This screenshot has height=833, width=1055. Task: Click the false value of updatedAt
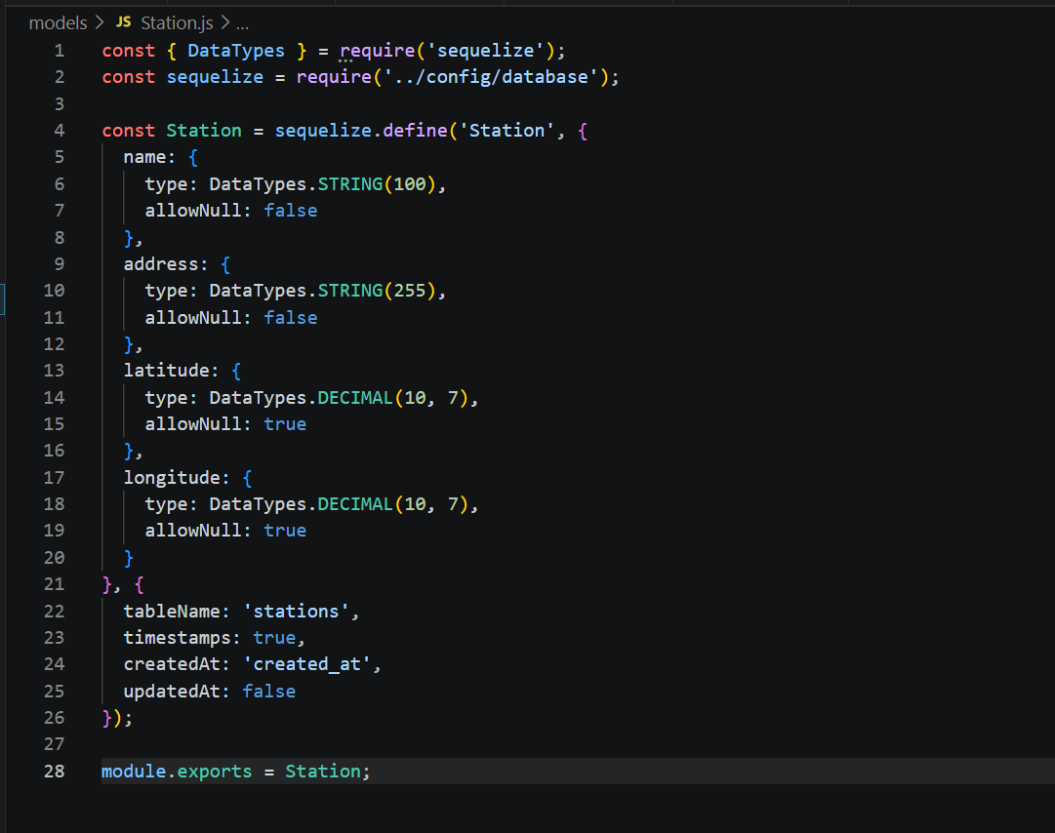coord(268,692)
